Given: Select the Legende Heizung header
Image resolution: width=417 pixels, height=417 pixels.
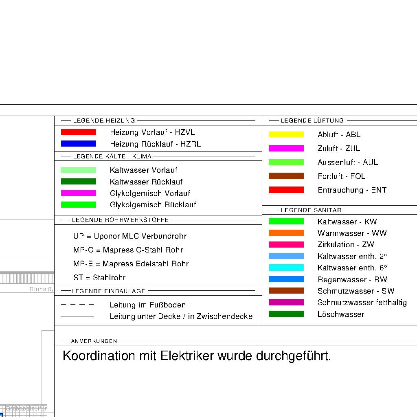Looking at the screenshot, I should click(x=104, y=121).
